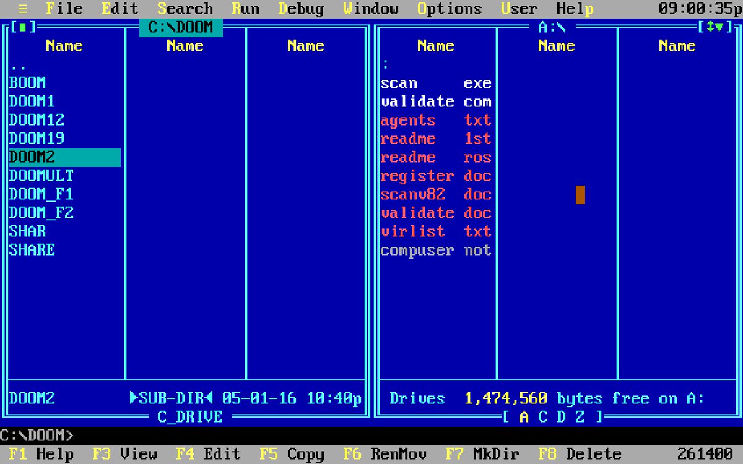Screen dimensions: 743x464
Task: Open the system menu ≡ icon
Action: (x=22, y=9)
